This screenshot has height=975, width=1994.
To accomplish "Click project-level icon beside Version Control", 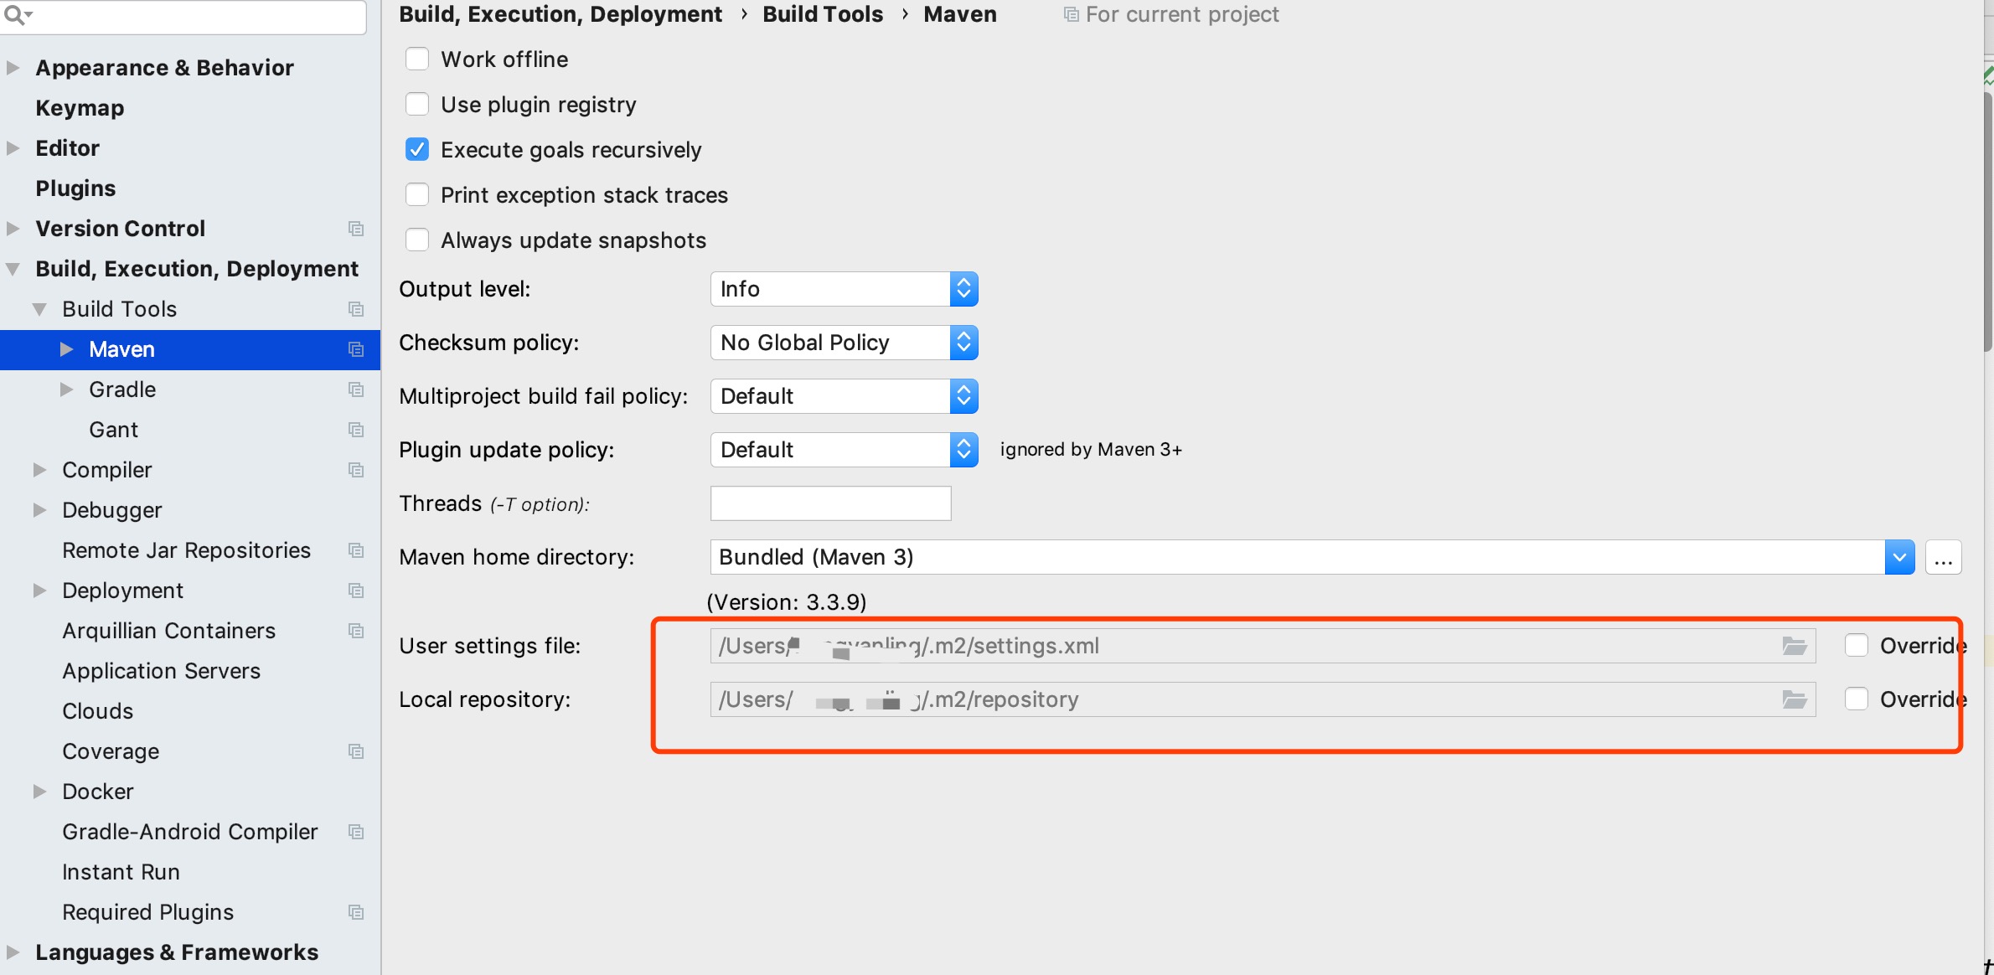I will tap(356, 229).
